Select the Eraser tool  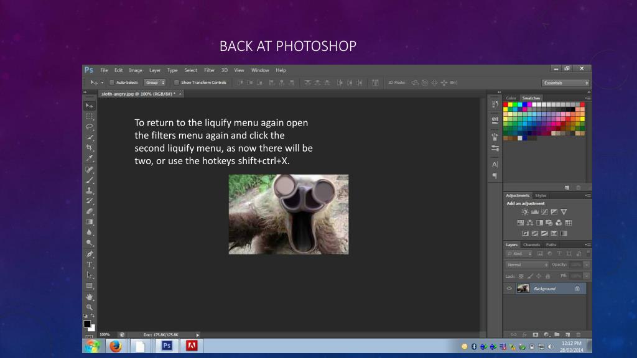click(90, 211)
